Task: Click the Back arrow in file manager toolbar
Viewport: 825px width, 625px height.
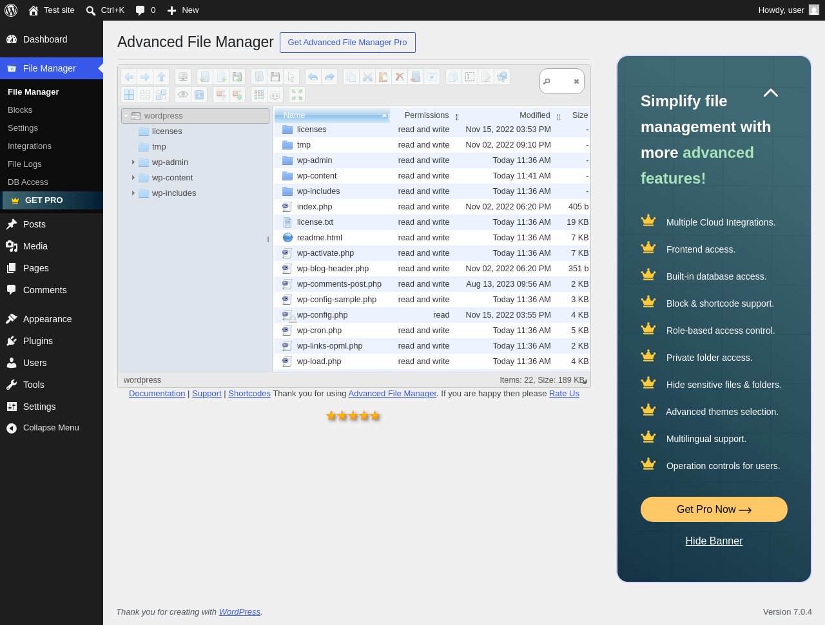Action: point(129,77)
